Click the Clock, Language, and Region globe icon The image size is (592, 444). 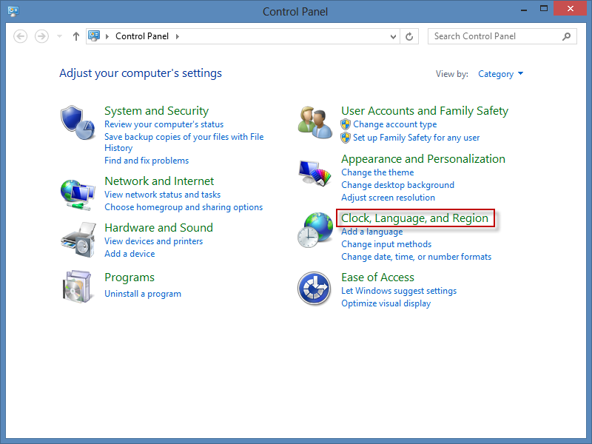[315, 230]
